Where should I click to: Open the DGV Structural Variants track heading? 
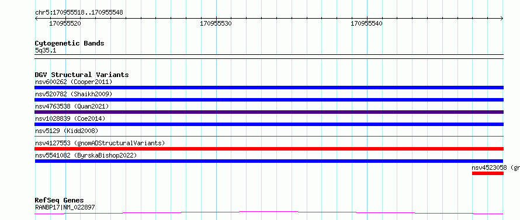(x=82, y=75)
